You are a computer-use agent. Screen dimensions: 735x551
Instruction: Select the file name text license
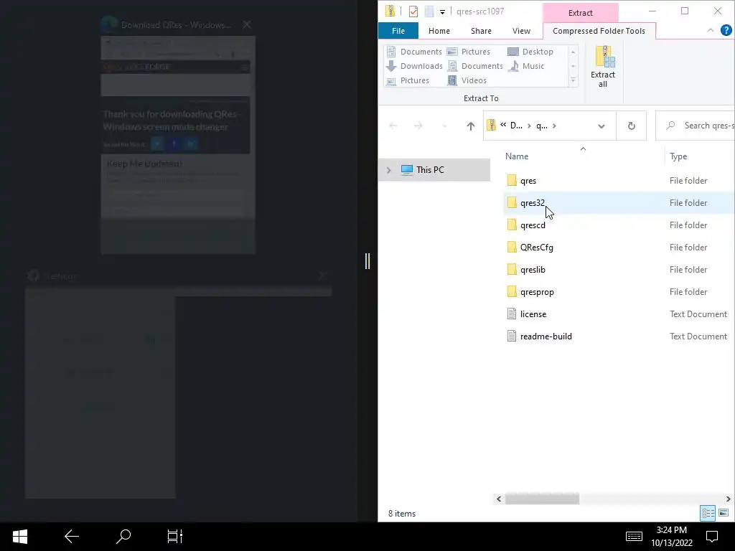[533, 314]
